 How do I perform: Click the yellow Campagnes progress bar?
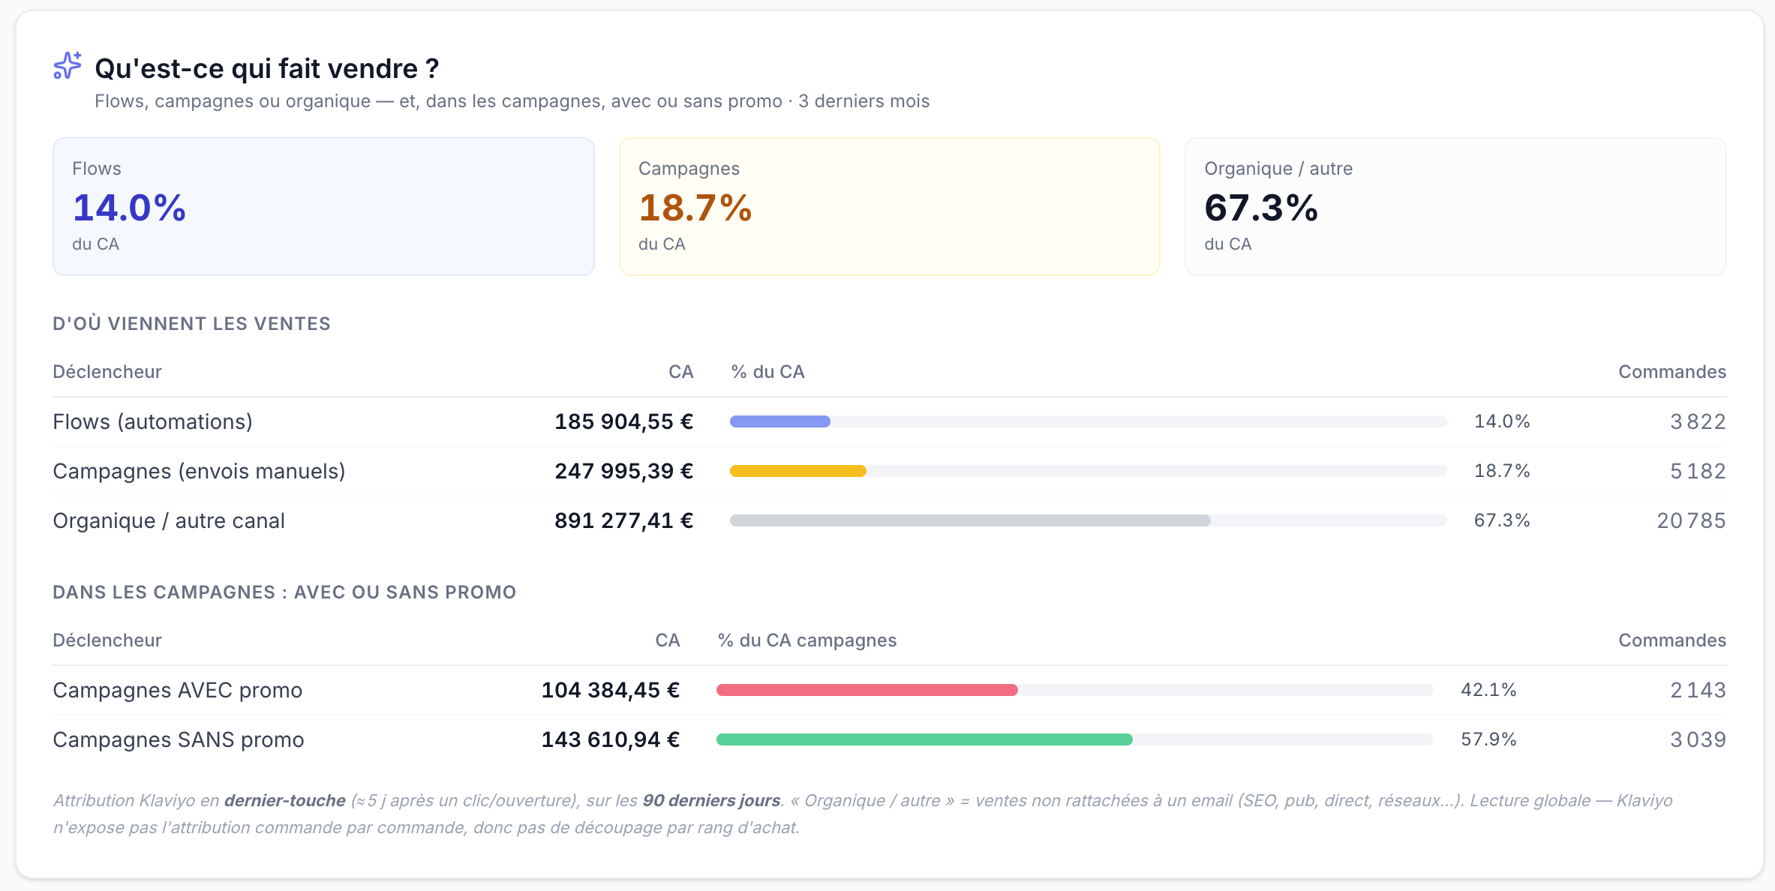click(x=798, y=471)
